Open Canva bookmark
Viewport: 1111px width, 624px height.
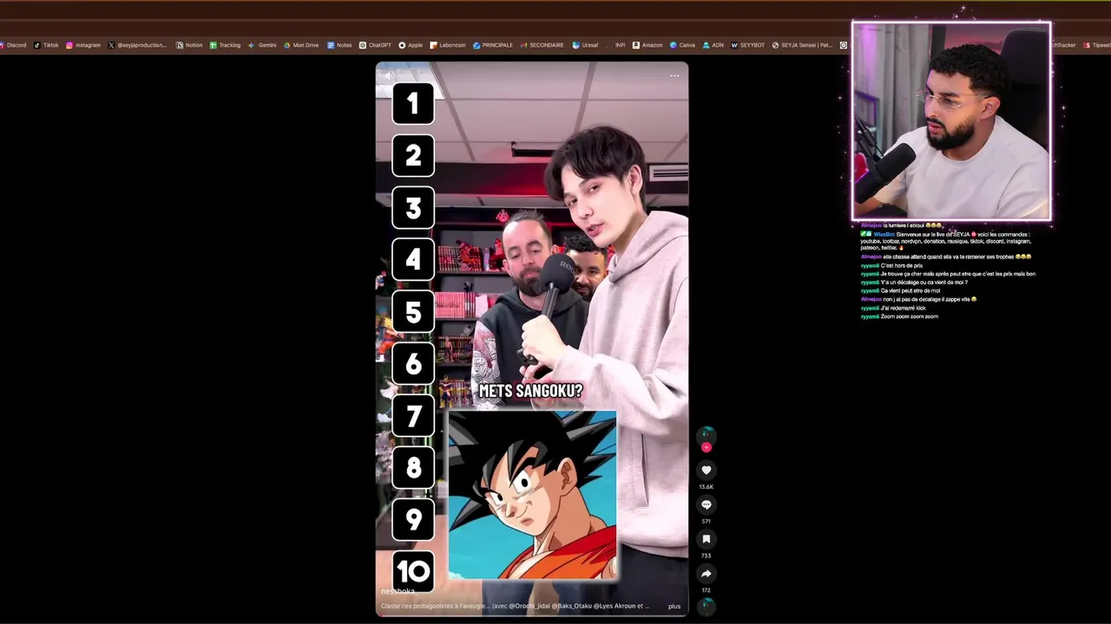coord(682,45)
